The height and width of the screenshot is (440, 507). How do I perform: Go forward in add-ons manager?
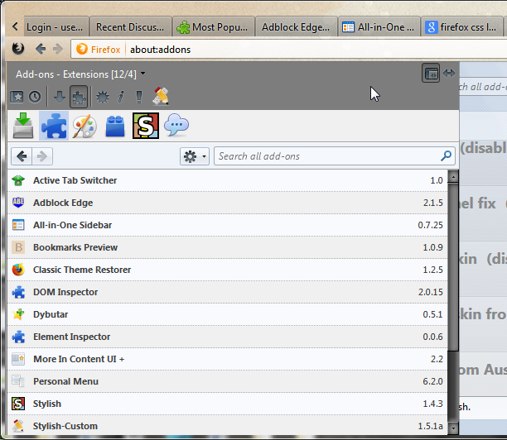pyautogui.click(x=42, y=156)
